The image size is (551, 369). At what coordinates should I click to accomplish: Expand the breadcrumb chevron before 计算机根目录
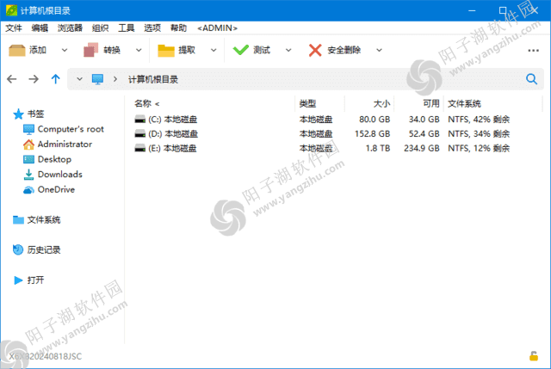(115, 79)
